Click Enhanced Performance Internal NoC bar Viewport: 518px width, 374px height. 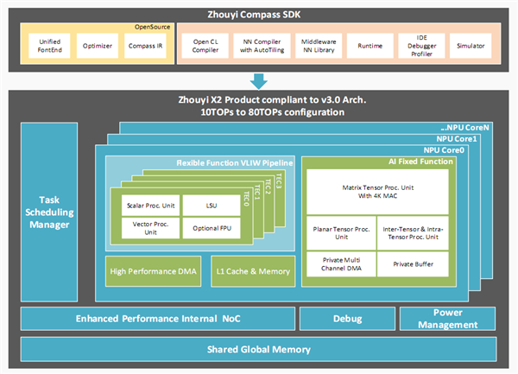(158, 319)
